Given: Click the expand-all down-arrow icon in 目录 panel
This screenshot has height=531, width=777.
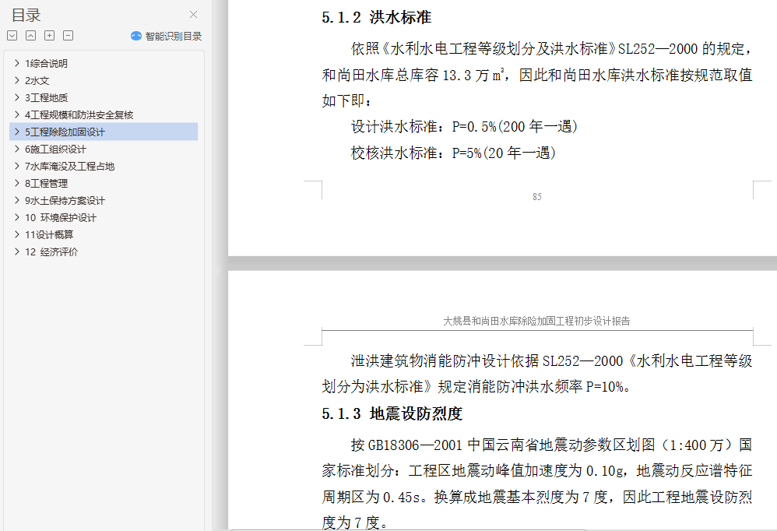Looking at the screenshot, I should click(12, 36).
